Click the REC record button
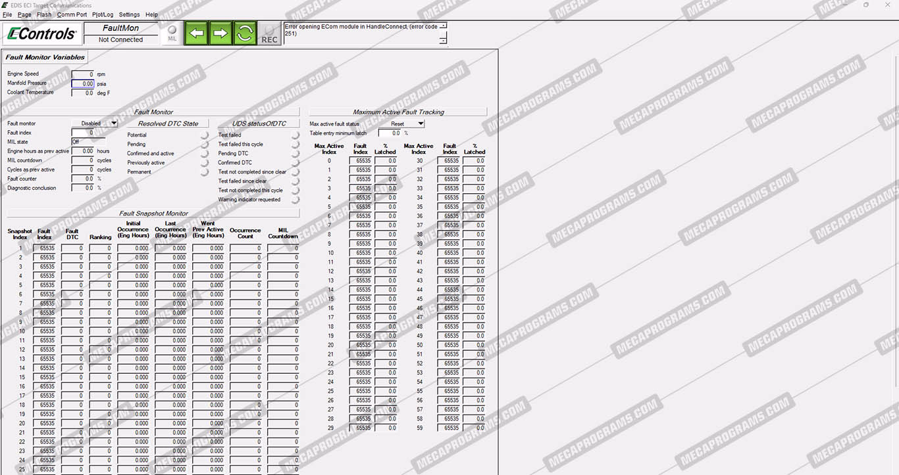Image resolution: width=899 pixels, height=475 pixels. click(269, 34)
